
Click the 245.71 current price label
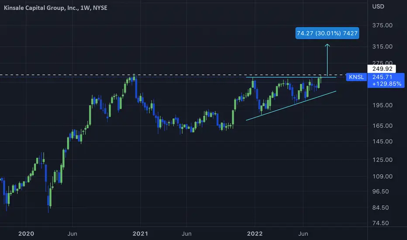point(382,77)
